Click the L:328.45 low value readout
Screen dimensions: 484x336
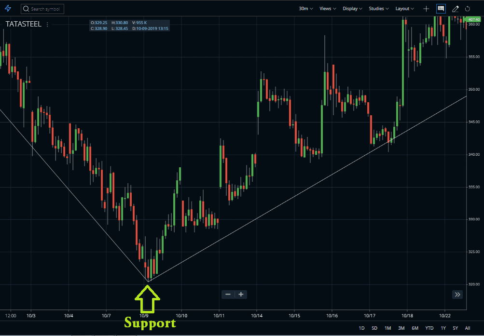point(120,28)
